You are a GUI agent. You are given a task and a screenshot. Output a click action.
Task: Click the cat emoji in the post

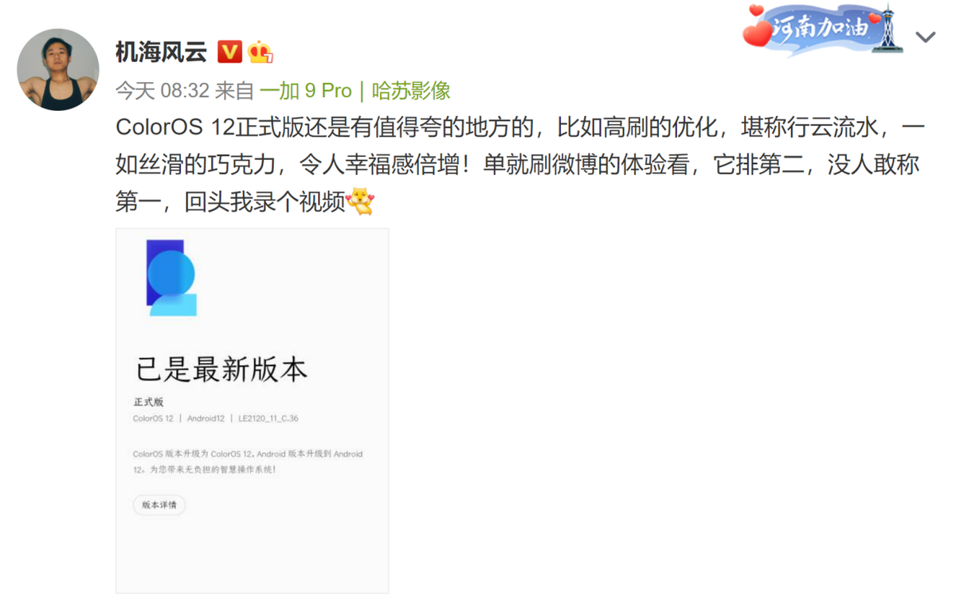point(360,201)
